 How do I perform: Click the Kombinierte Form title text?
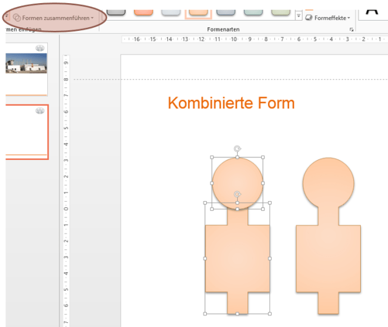[231, 103]
